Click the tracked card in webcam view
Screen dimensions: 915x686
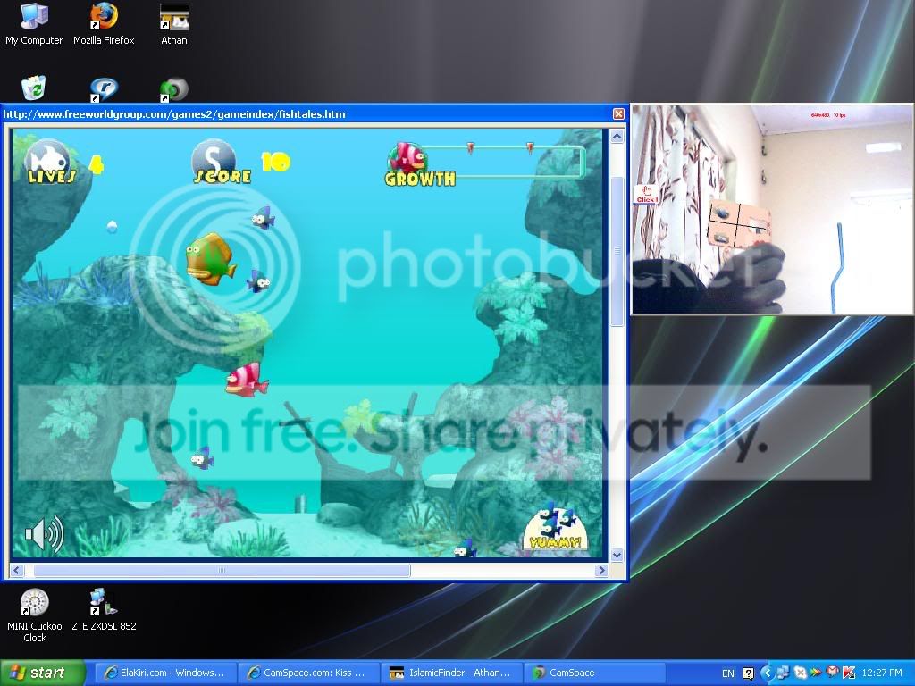point(739,224)
